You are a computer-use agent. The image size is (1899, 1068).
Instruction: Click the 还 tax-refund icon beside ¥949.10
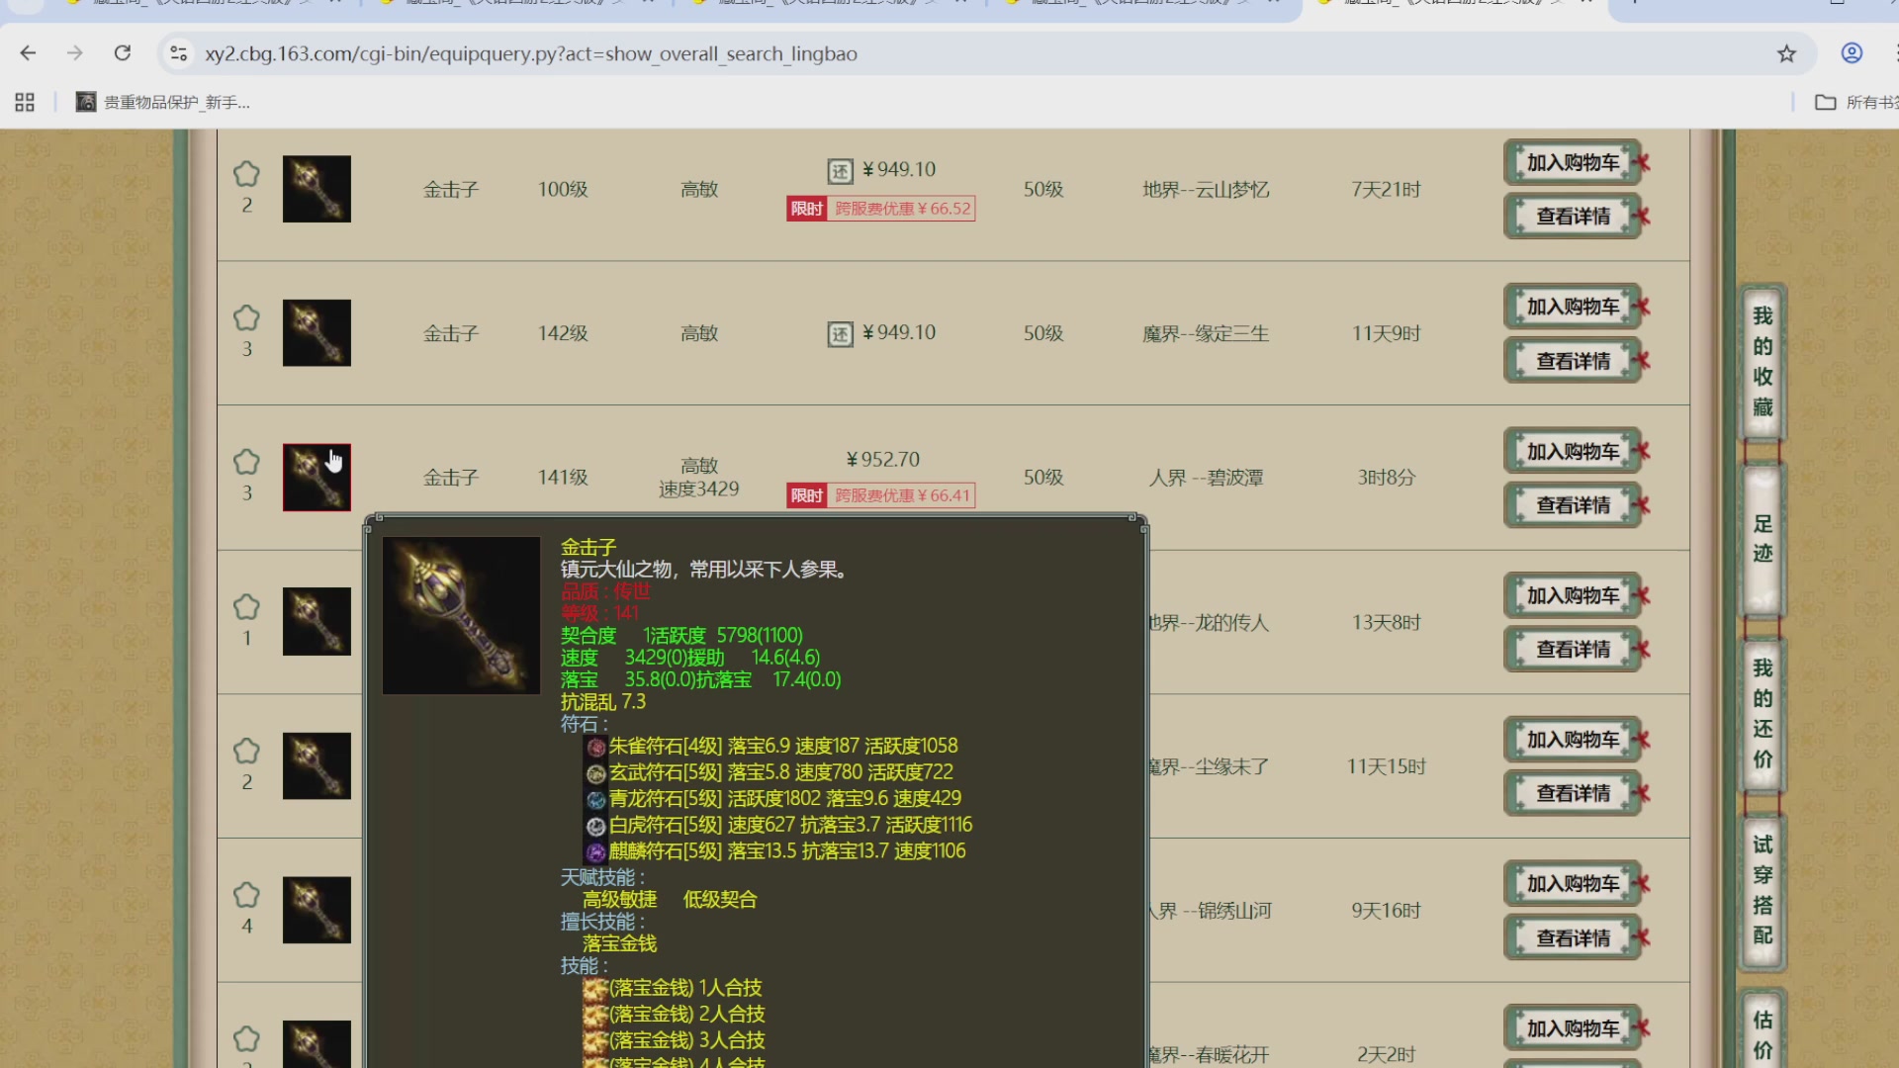pyautogui.click(x=840, y=169)
